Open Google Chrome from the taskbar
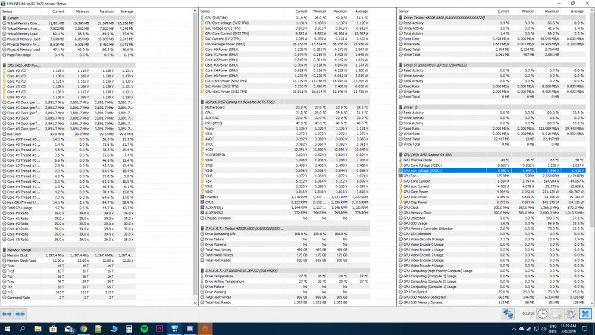This screenshot has height=335, width=595. (x=83, y=328)
